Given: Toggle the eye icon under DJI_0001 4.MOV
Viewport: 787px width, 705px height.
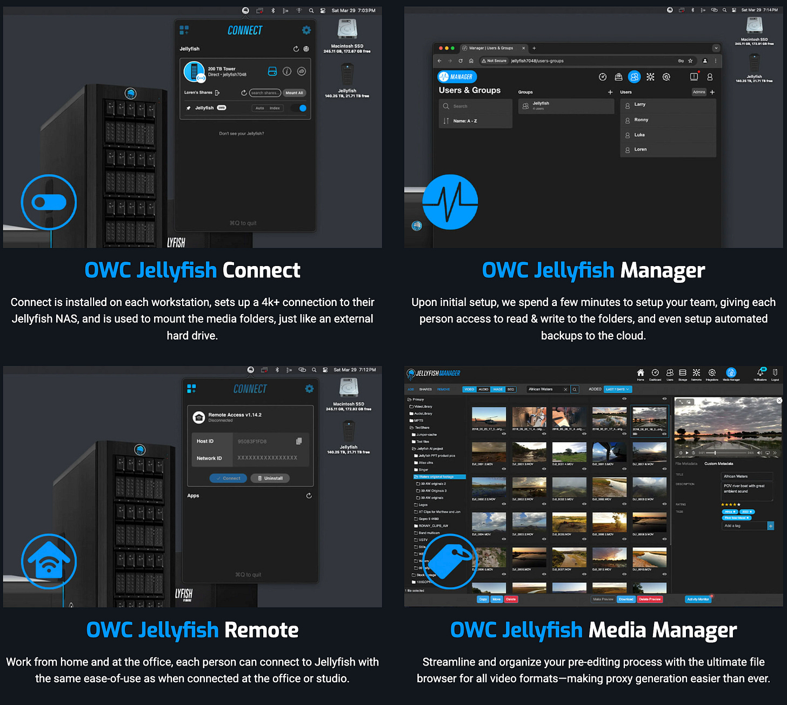Looking at the screenshot, I should click(x=584, y=469).
